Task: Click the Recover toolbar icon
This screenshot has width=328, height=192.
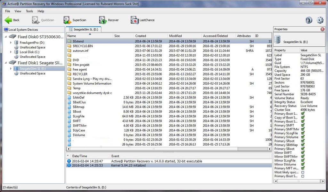Action: [x=103, y=20]
